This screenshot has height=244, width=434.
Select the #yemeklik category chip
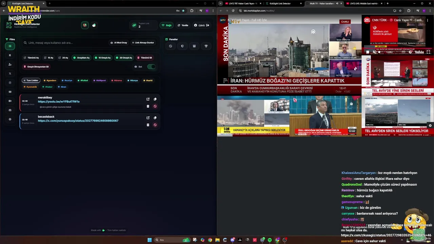click(x=31, y=87)
